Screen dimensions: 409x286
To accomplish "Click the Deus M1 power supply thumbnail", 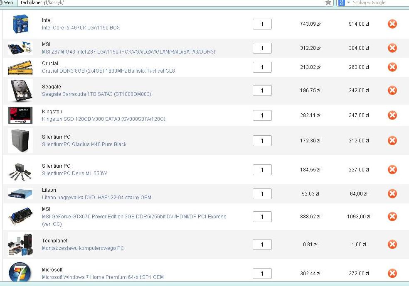I will click(20, 171).
